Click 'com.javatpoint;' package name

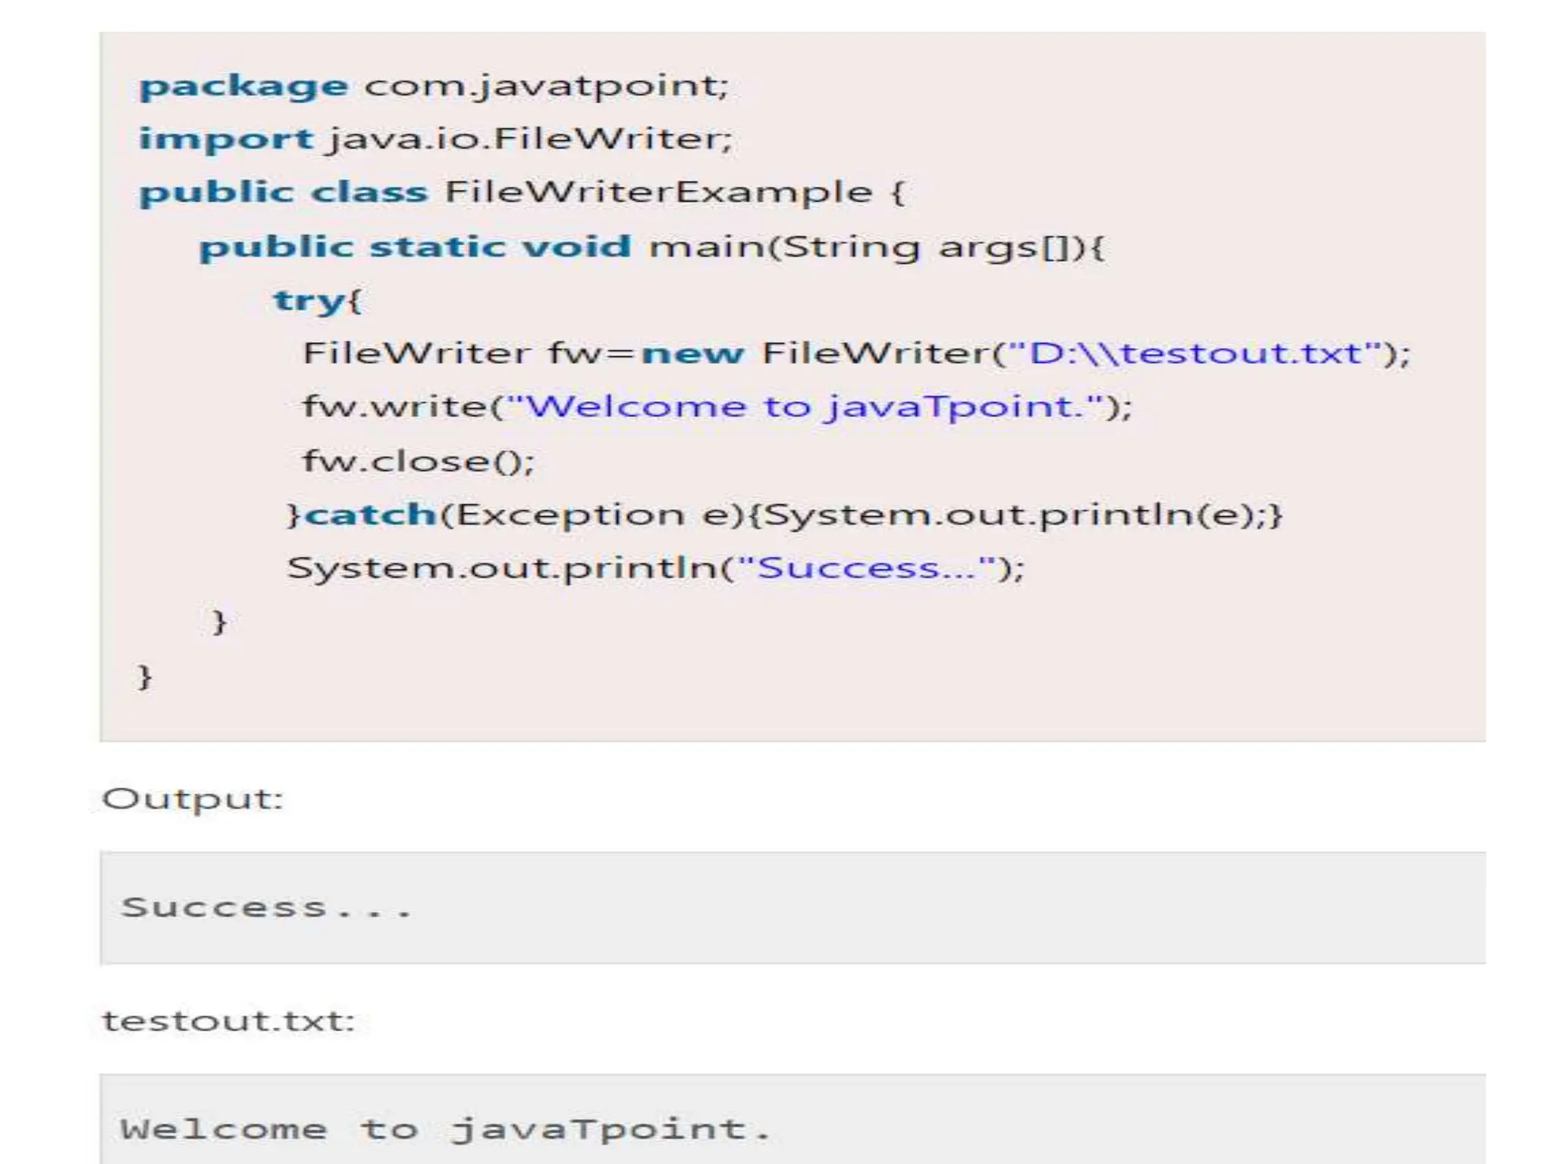click(x=545, y=86)
